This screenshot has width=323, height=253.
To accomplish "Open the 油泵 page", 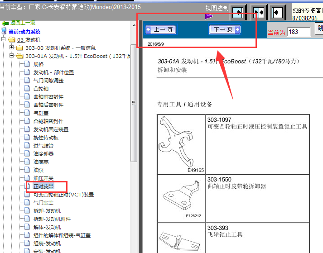I will 39,170.
